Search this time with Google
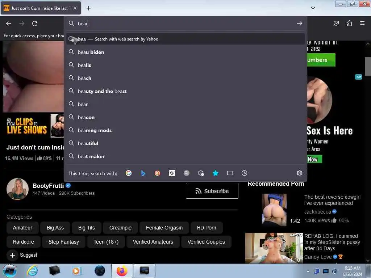Image resolution: width=371 pixels, height=278 pixels. click(x=129, y=173)
